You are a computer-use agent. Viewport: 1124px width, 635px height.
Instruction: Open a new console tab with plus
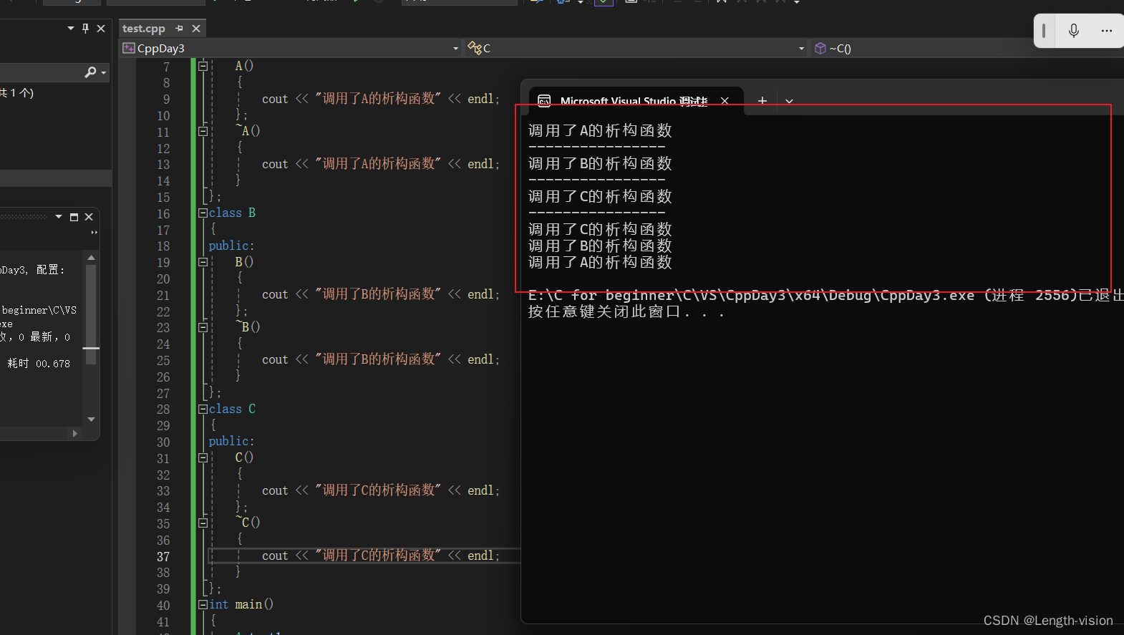coord(762,101)
